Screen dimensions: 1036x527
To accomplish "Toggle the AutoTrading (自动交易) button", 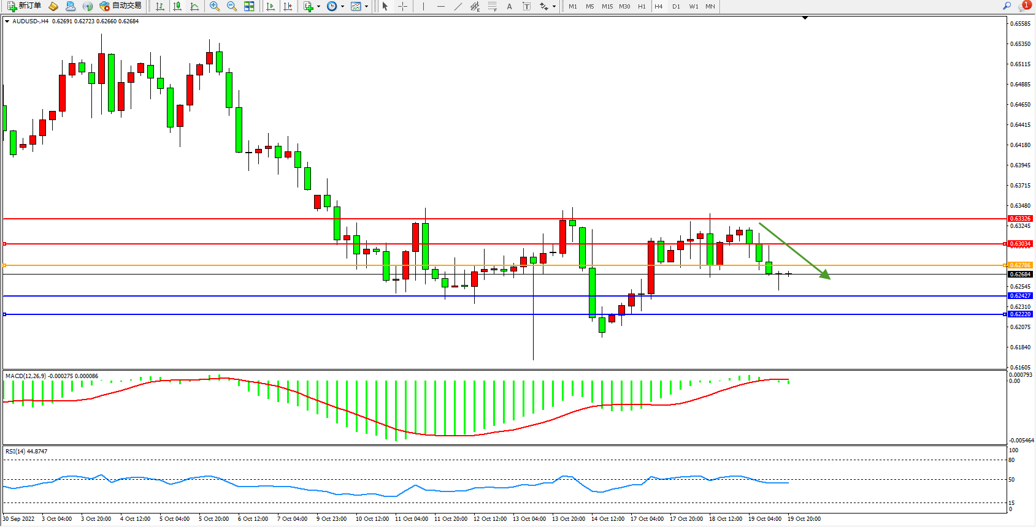I will (121, 6).
